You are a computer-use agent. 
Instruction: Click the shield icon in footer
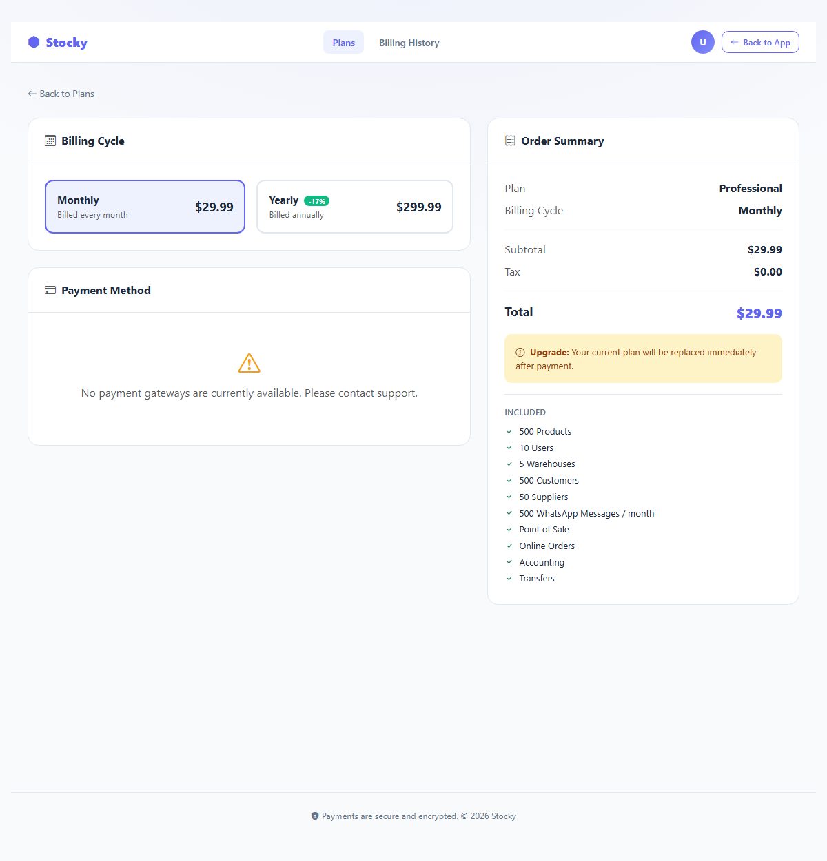[315, 816]
